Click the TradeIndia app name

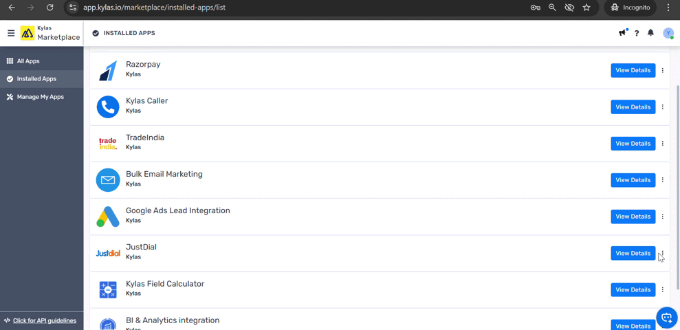pyautogui.click(x=145, y=137)
